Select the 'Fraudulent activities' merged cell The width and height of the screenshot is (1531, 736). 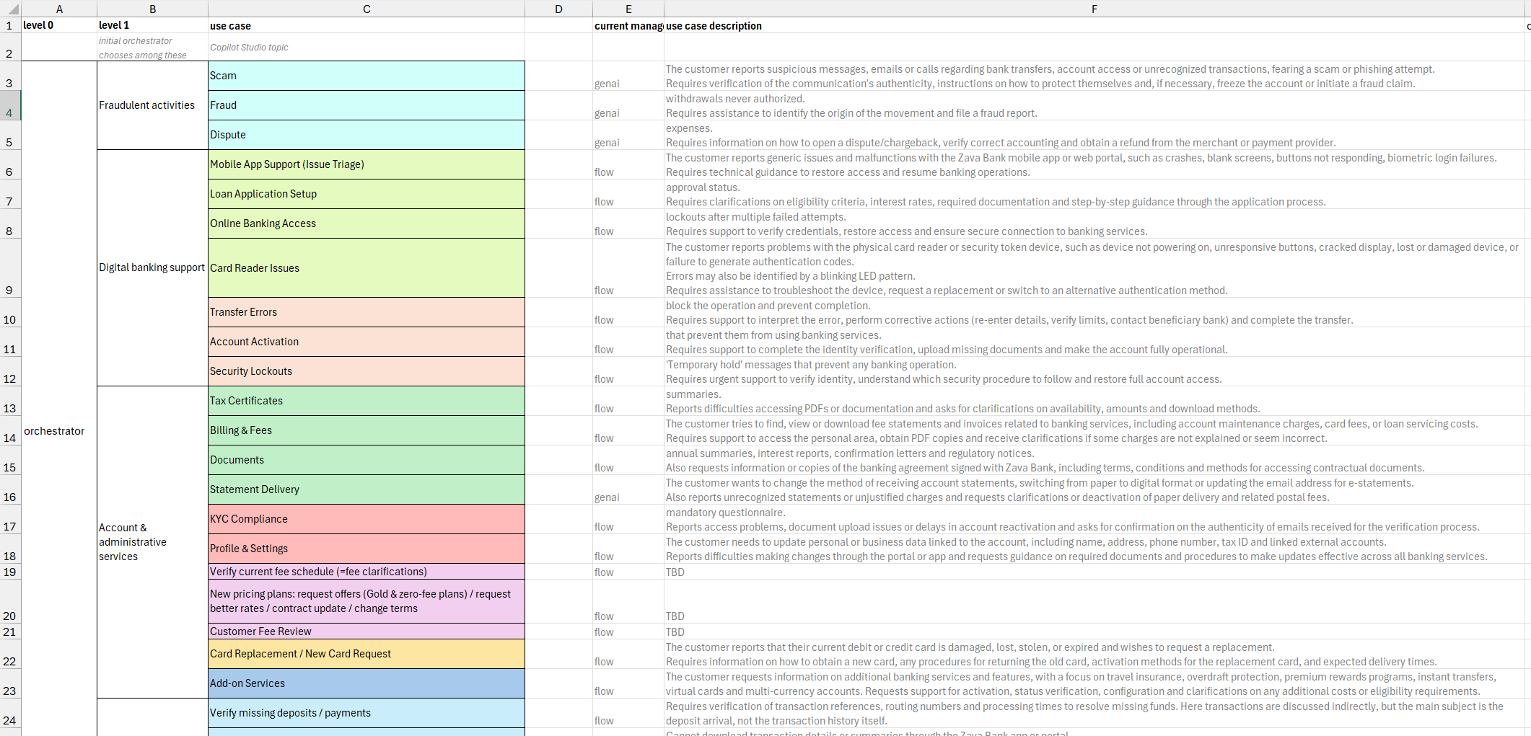[x=147, y=105]
